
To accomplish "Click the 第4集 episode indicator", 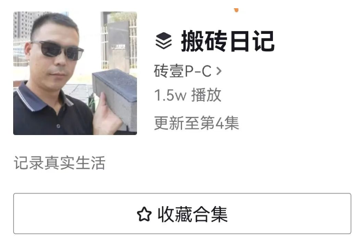I will pos(220,123).
